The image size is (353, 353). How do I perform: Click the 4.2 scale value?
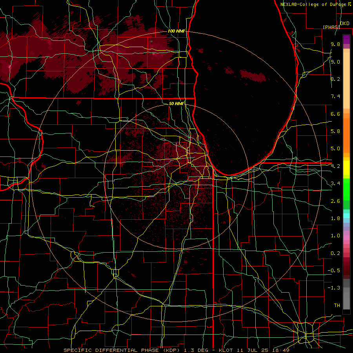[x=335, y=166]
